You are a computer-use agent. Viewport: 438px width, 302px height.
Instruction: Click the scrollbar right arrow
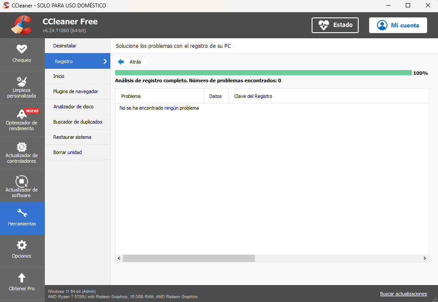pyautogui.click(x=424, y=258)
